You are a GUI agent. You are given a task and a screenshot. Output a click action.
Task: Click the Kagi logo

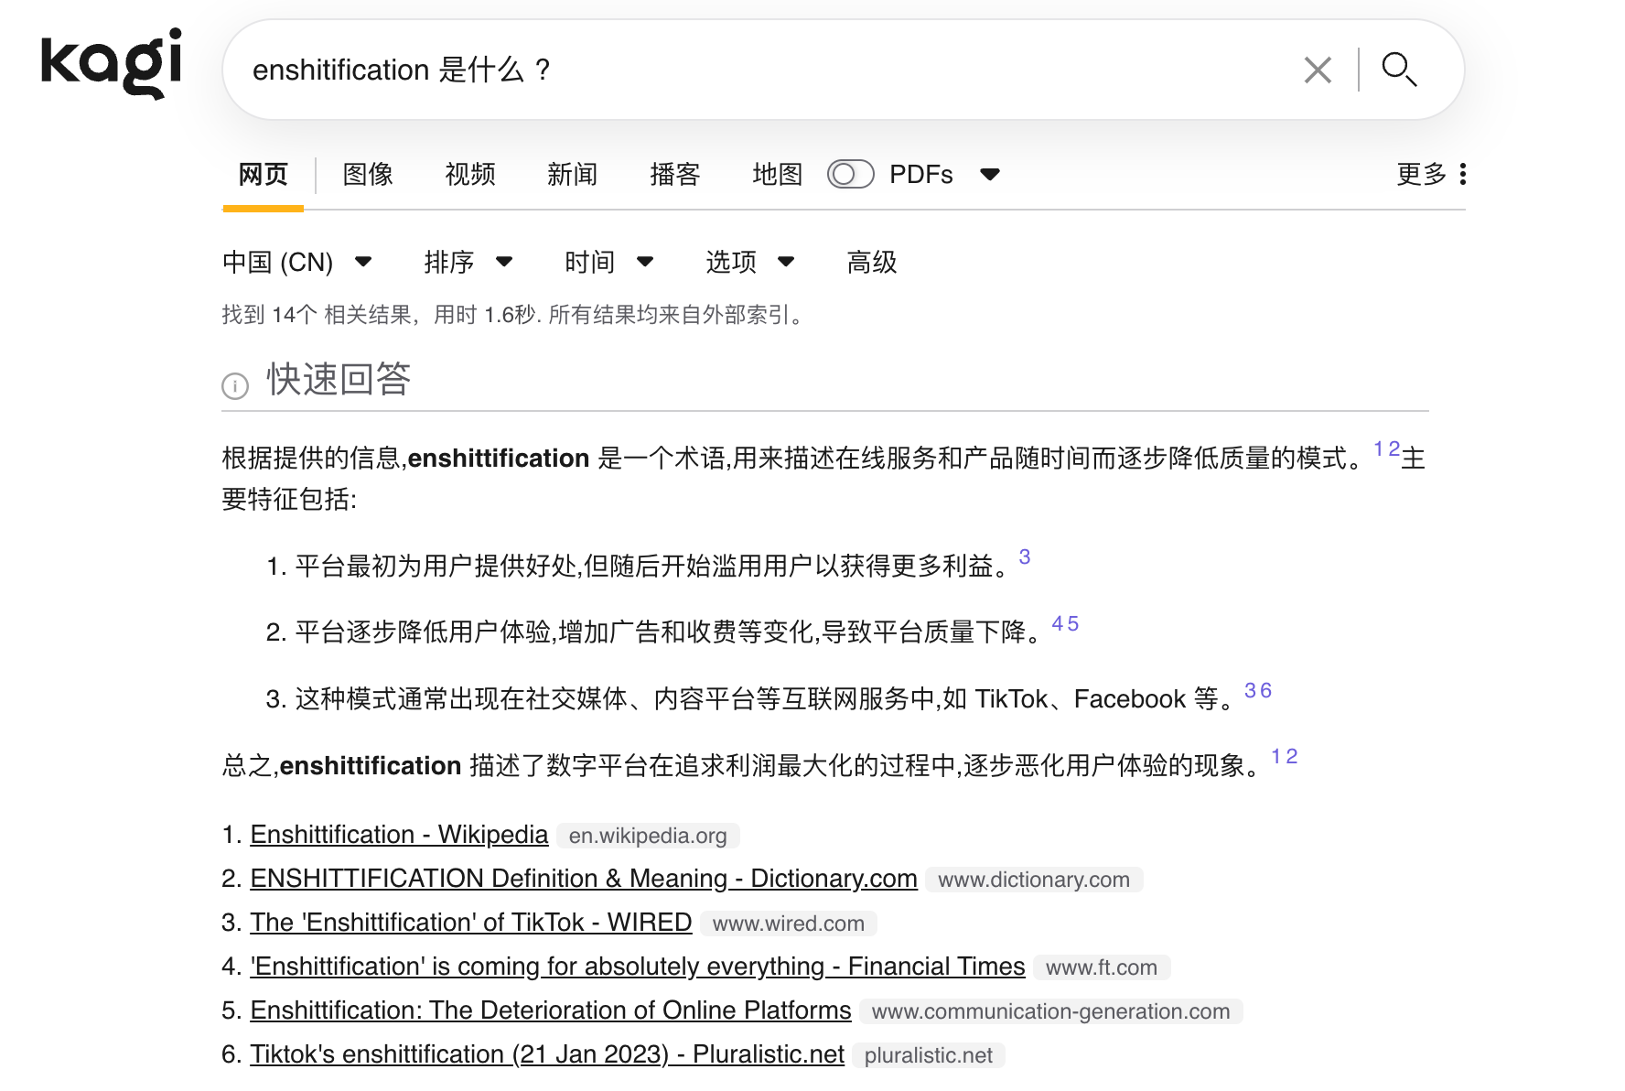click(x=112, y=62)
